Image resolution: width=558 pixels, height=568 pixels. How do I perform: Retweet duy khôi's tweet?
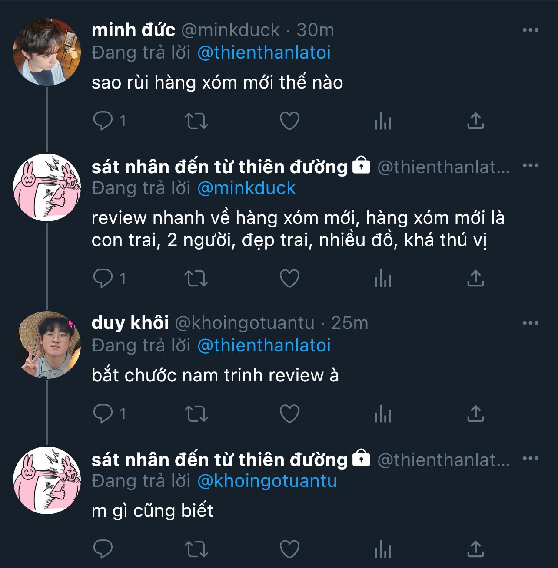point(196,414)
